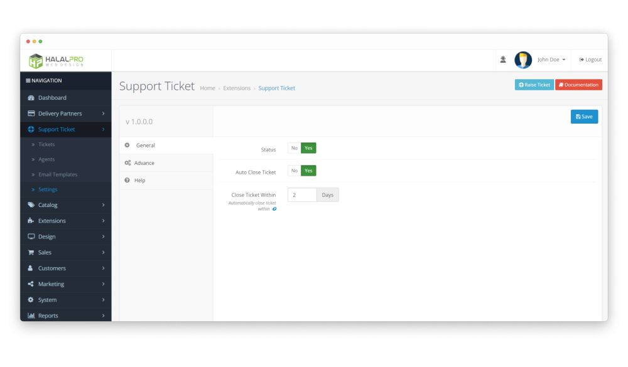Open the red Documentation button

[x=578, y=85]
